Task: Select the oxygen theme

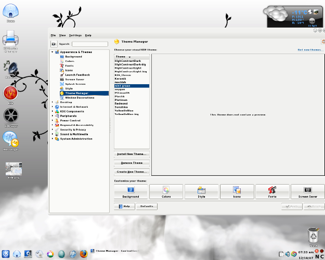Action: click(x=132, y=89)
